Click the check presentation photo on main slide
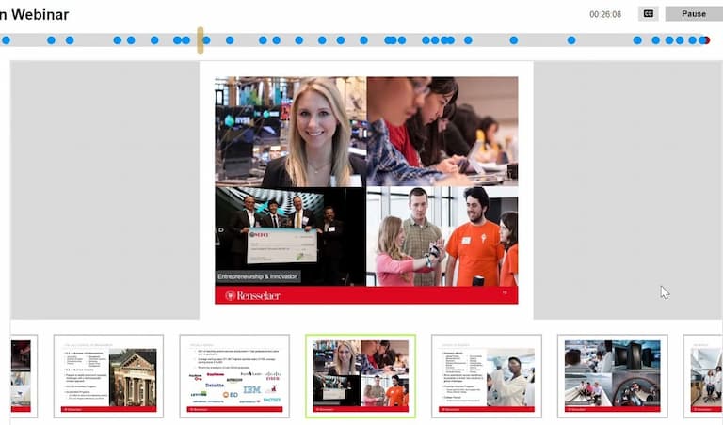Image resolution: width=723 pixels, height=425 pixels. (291, 236)
